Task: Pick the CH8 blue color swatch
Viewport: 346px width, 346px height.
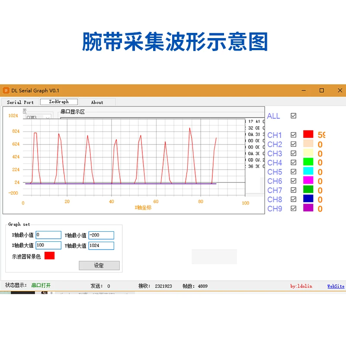Action: click(x=308, y=199)
